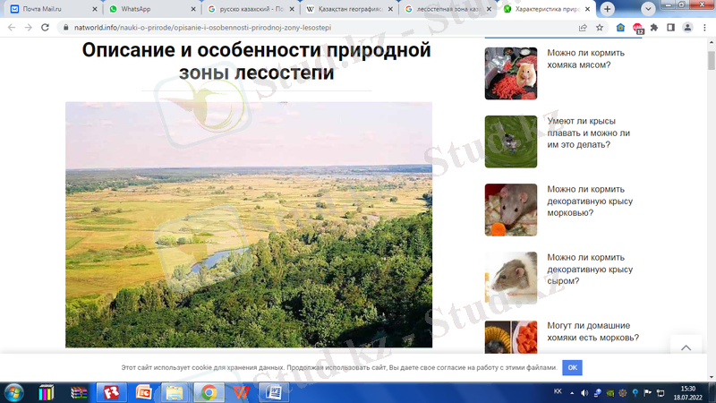The image size is (716, 403).
Task: Reload the page with refresh icon
Action: pos(47,28)
